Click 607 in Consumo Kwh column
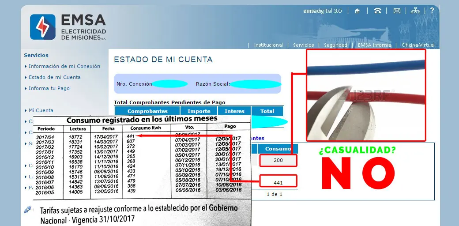The height and width of the screenshot is (226, 459). click(131, 141)
